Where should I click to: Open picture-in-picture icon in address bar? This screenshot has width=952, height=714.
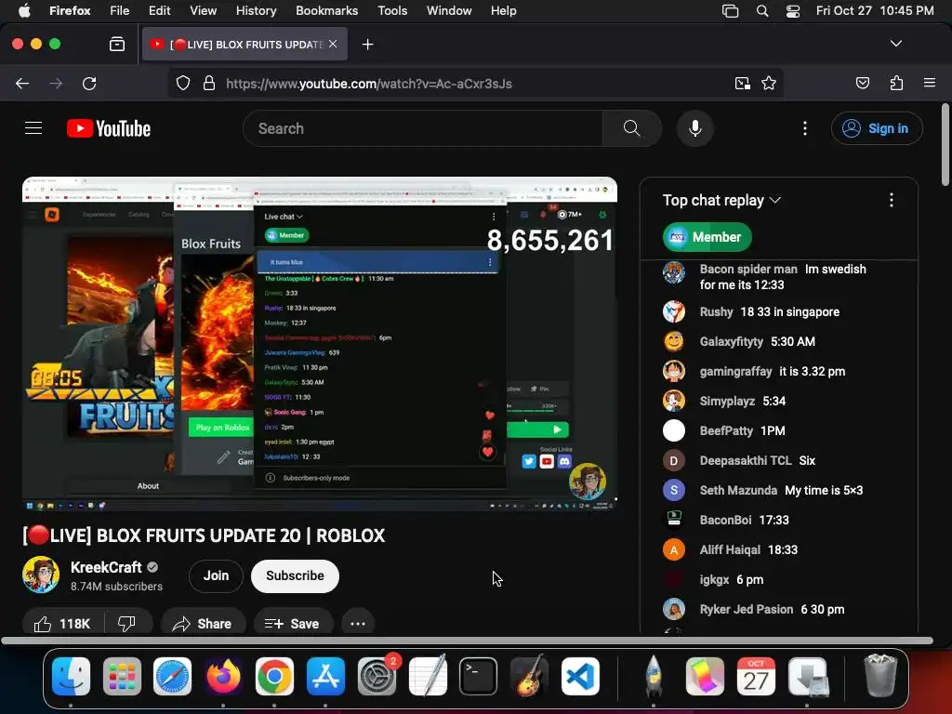pyautogui.click(x=742, y=83)
